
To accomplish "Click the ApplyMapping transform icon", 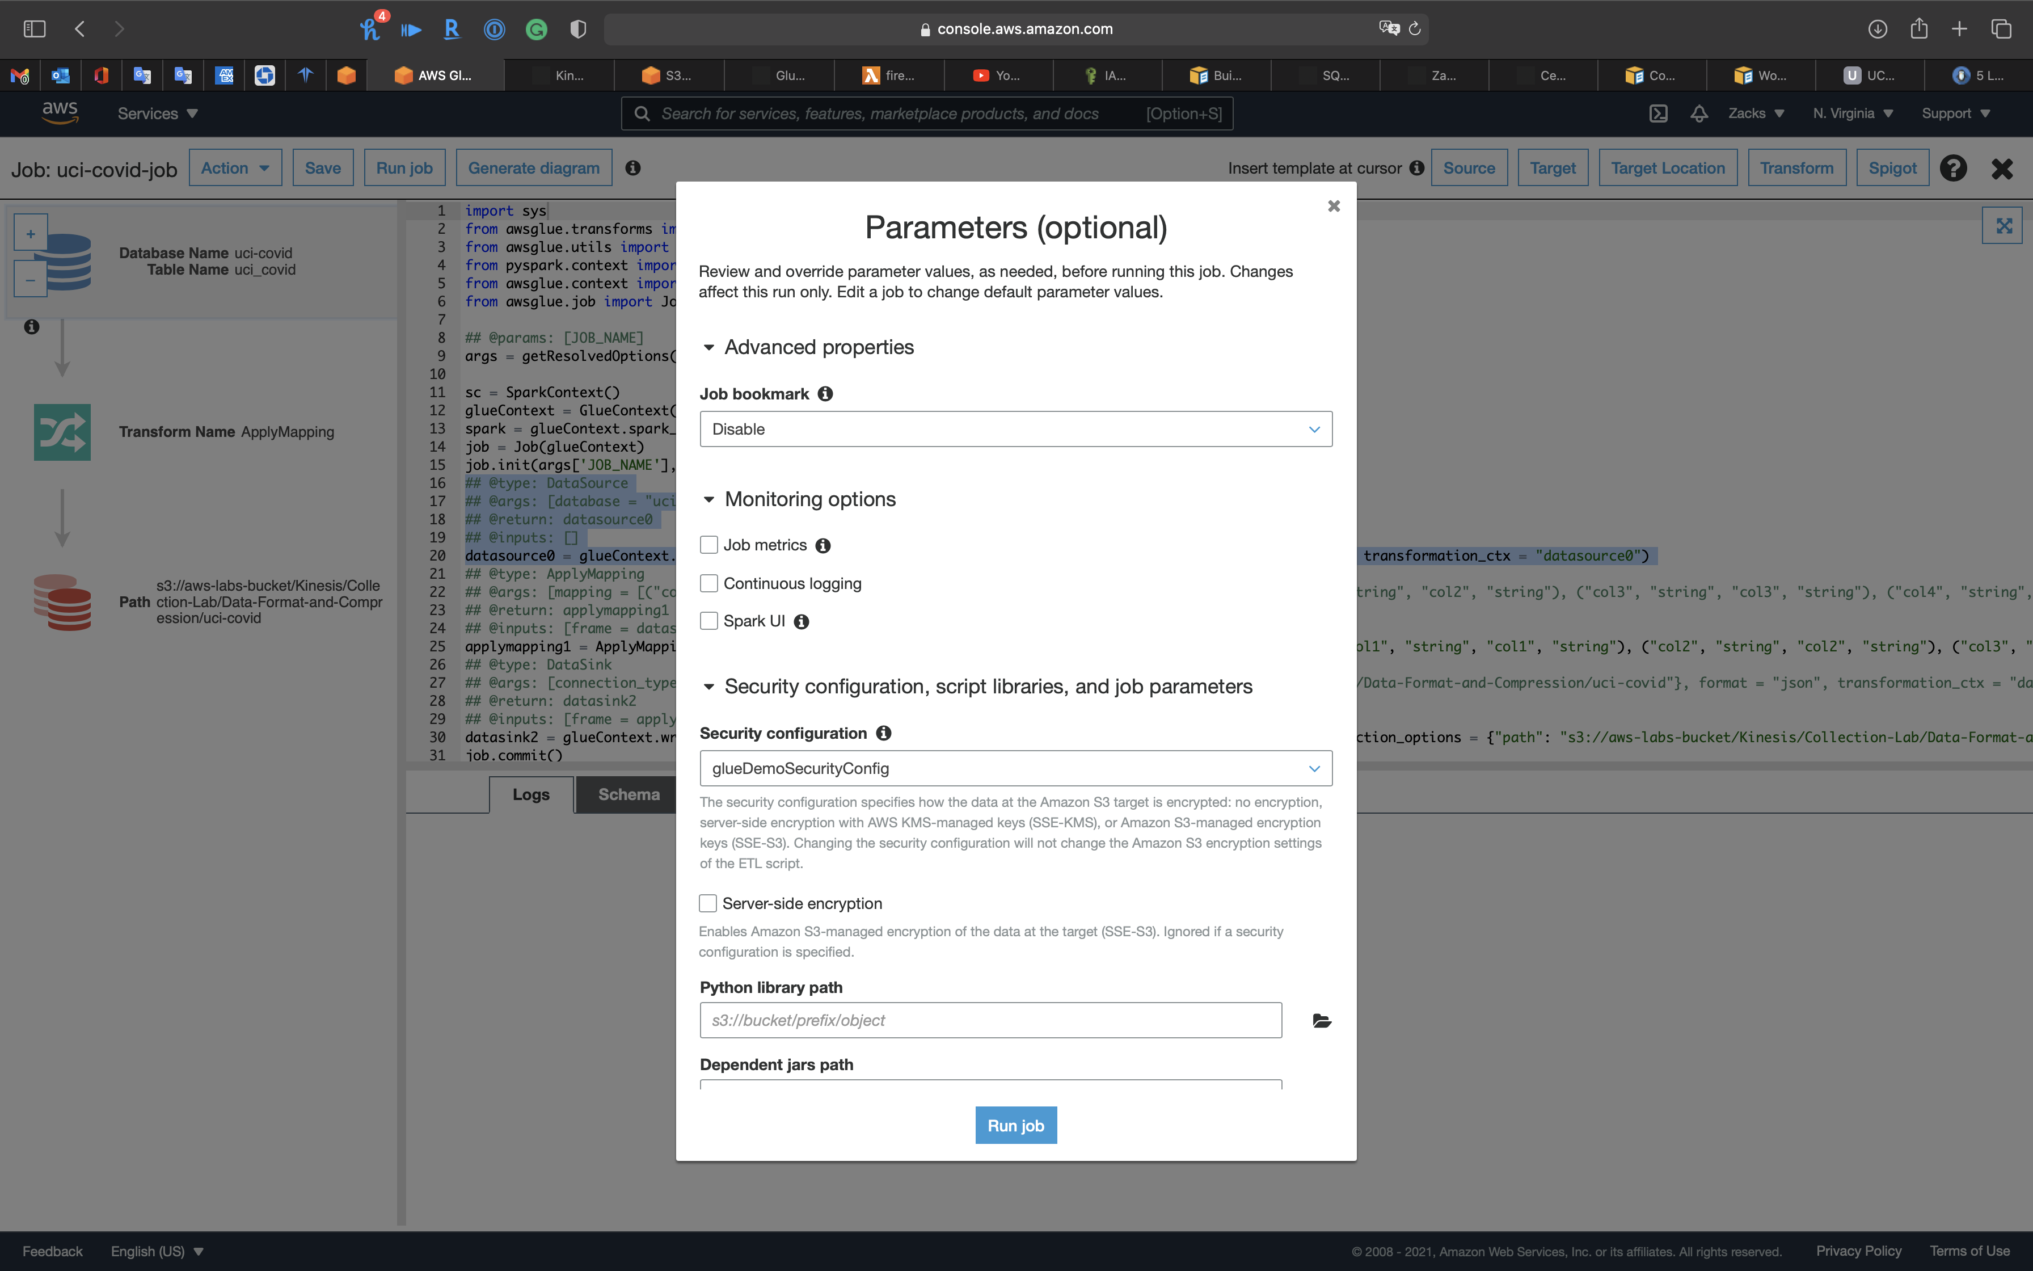I will 62,432.
